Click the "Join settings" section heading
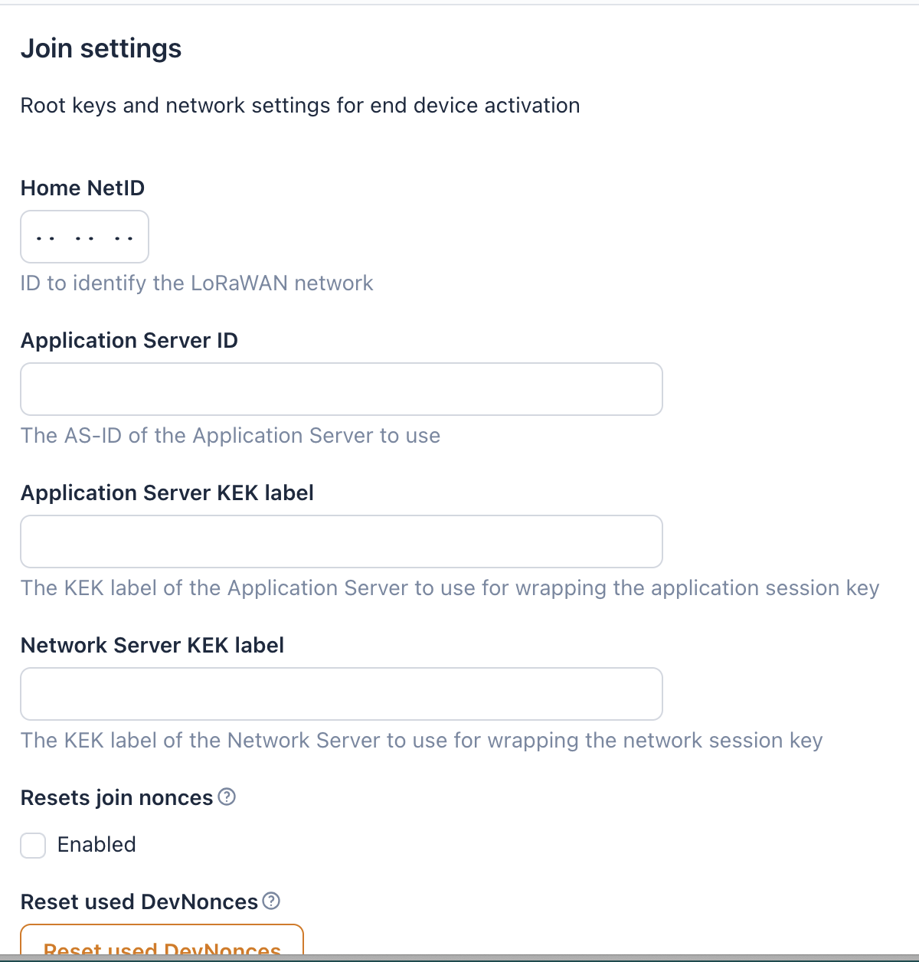The image size is (919, 962). coord(101,49)
